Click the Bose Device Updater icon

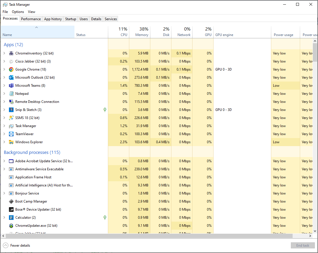[11, 209]
